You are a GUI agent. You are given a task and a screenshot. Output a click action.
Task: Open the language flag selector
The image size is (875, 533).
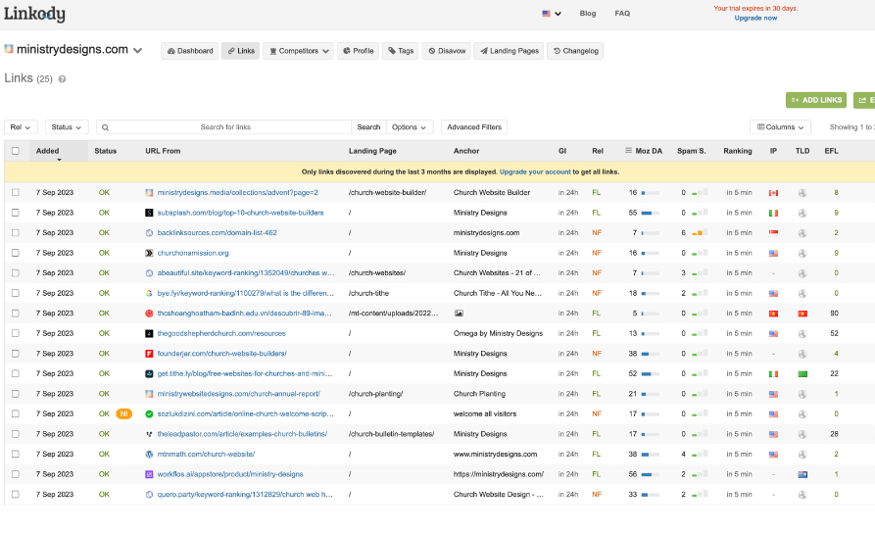click(x=552, y=14)
